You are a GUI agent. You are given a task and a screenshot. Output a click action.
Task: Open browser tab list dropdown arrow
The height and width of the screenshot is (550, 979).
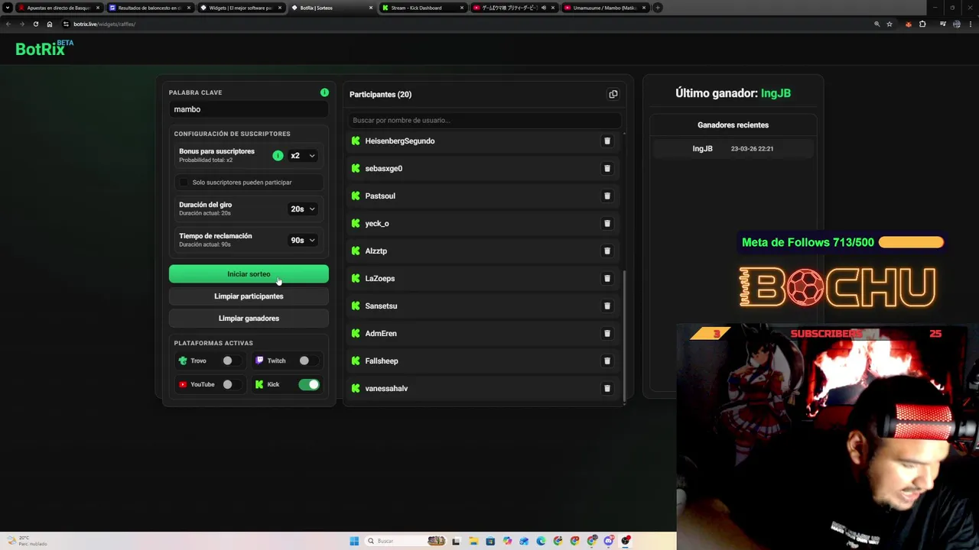coord(8,8)
